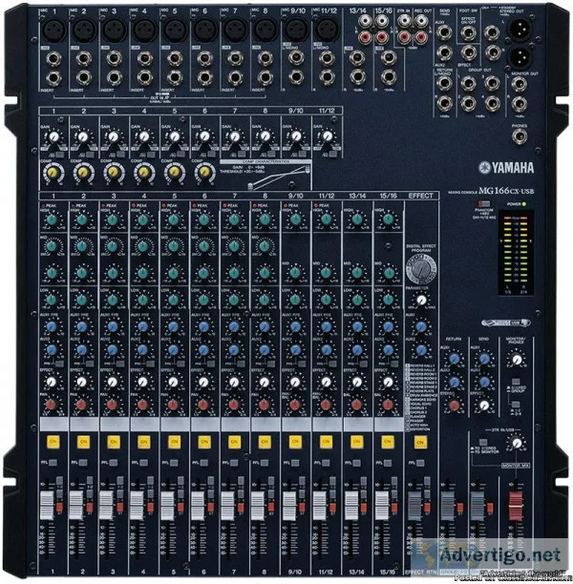Click the stereo LED level meter

click(x=516, y=253)
